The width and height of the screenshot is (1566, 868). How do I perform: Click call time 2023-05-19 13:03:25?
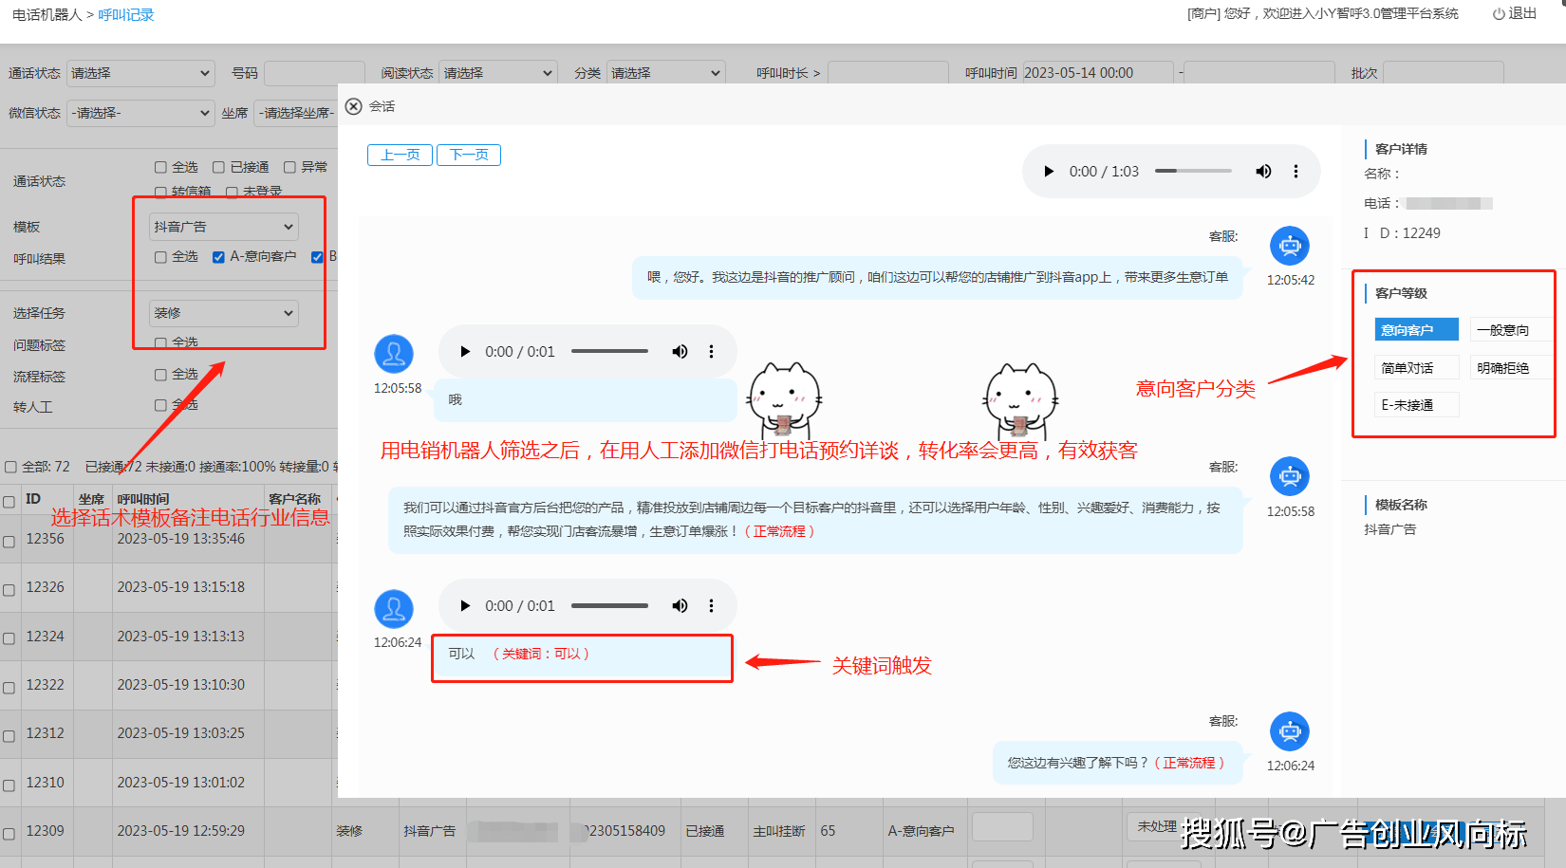pos(180,733)
